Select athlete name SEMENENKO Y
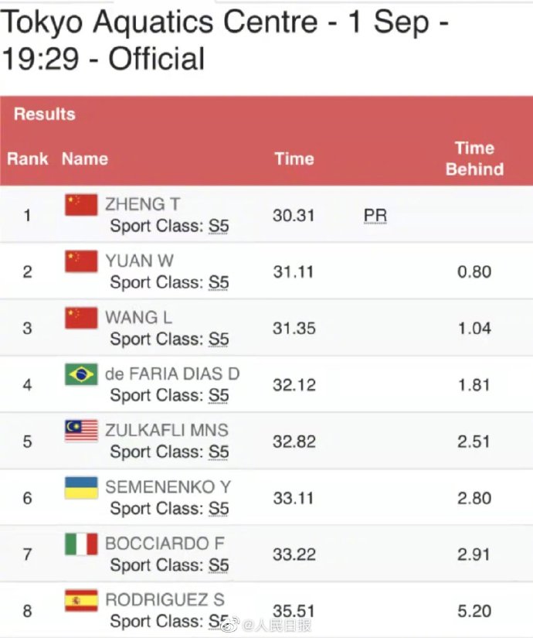Viewport: 533px width, 638px height. pos(168,487)
